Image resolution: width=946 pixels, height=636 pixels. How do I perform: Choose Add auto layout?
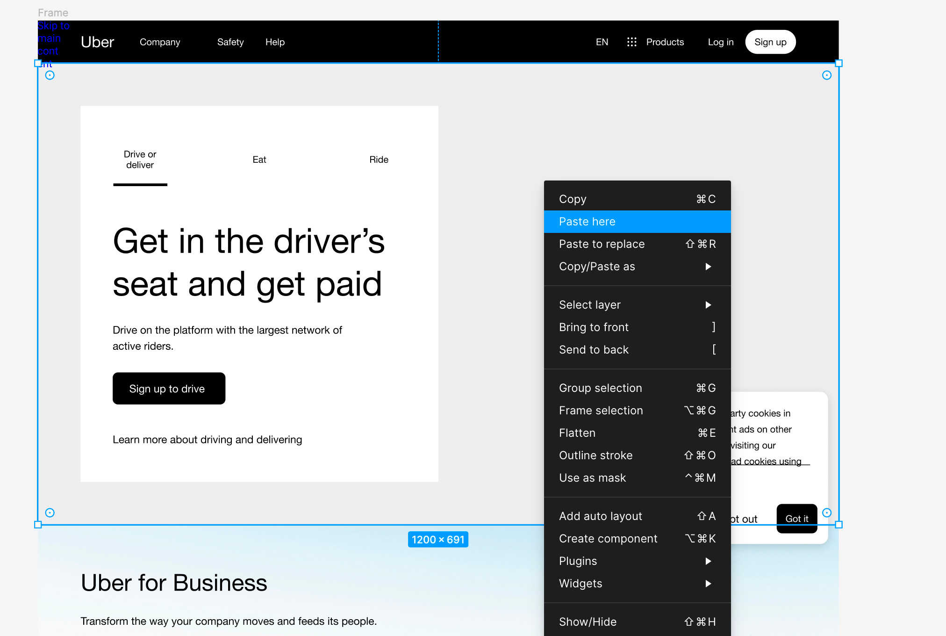(638, 516)
